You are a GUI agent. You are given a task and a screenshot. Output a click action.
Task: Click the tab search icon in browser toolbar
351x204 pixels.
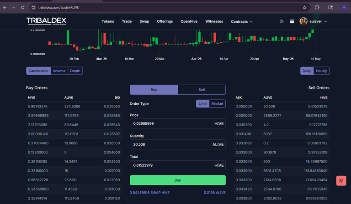pyautogui.click(x=330, y=7)
